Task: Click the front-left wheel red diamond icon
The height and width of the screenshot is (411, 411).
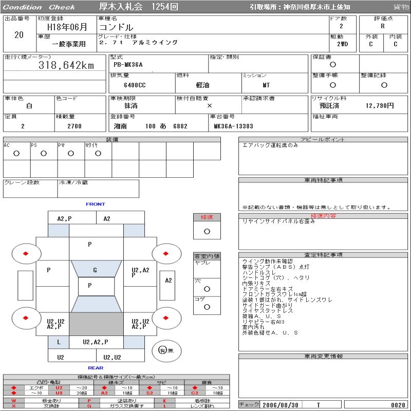Action: [26, 253]
